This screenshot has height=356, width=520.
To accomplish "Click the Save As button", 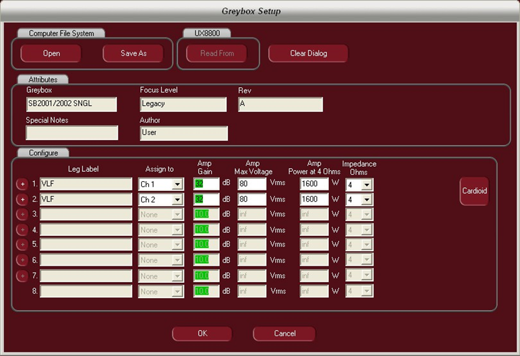I will tap(133, 54).
